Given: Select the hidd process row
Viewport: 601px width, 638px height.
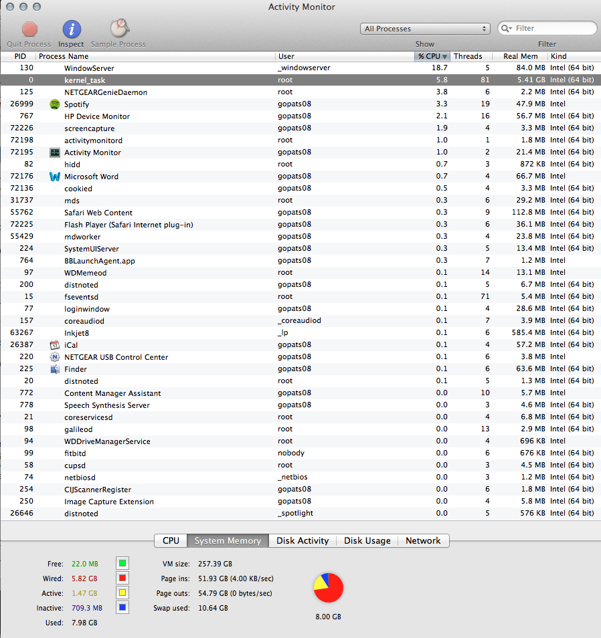Looking at the screenshot, I should [x=300, y=164].
